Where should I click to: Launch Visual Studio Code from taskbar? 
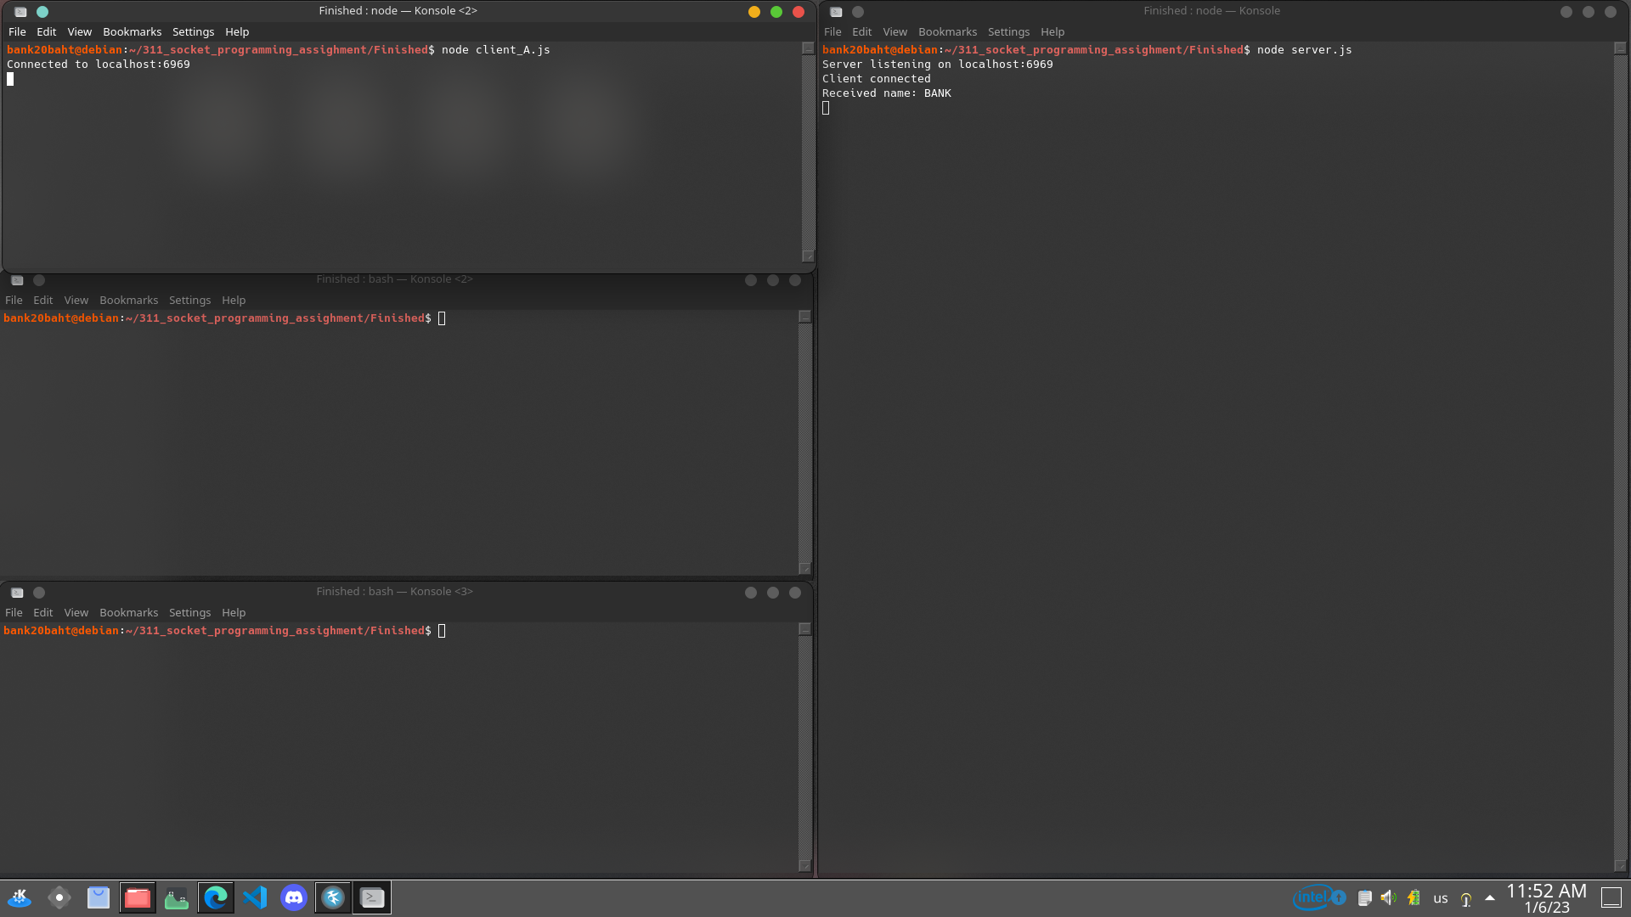pos(255,897)
